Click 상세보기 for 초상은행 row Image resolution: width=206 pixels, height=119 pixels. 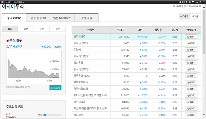(x=191, y=63)
